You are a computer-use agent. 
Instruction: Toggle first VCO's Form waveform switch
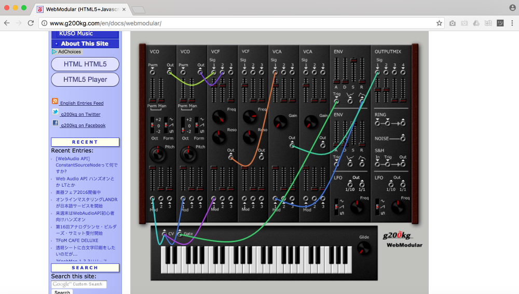tap(166, 125)
